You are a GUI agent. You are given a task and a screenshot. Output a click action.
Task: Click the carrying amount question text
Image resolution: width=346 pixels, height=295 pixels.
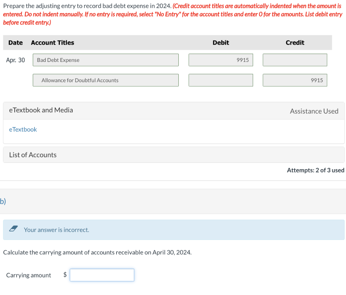click(97, 252)
